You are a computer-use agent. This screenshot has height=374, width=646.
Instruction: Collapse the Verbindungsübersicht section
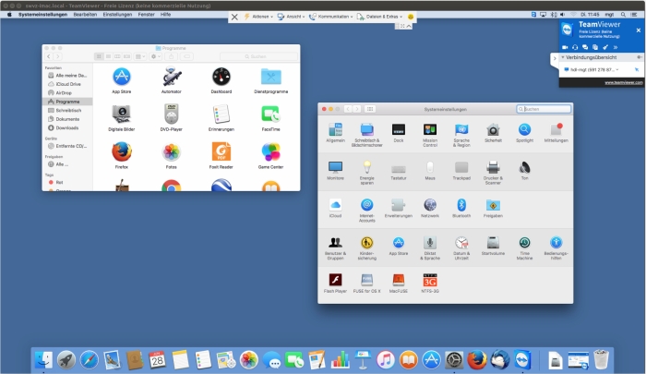563,57
